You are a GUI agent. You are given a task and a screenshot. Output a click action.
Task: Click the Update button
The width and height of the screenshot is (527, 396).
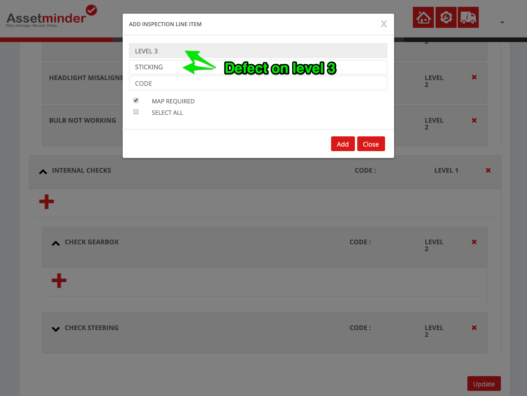click(484, 384)
